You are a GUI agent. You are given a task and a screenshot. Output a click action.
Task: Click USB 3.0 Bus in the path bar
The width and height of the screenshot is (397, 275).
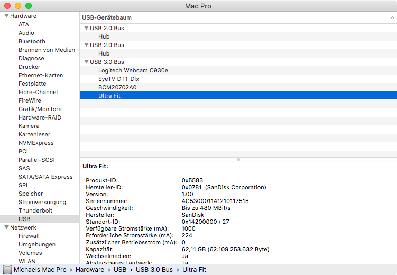[154, 270]
